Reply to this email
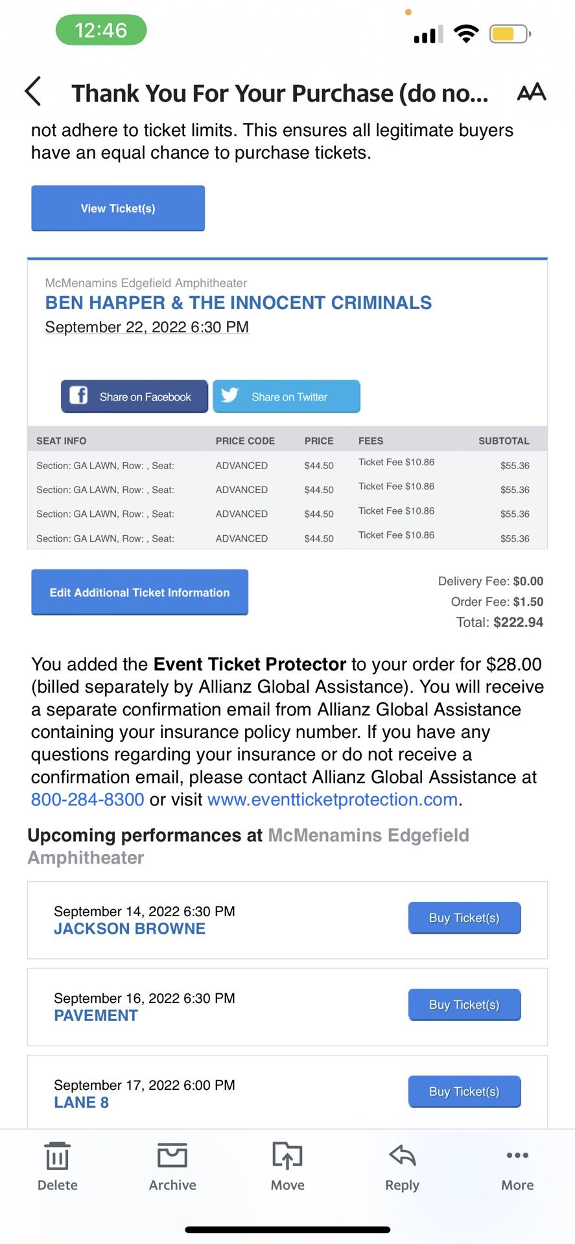 click(x=402, y=1167)
